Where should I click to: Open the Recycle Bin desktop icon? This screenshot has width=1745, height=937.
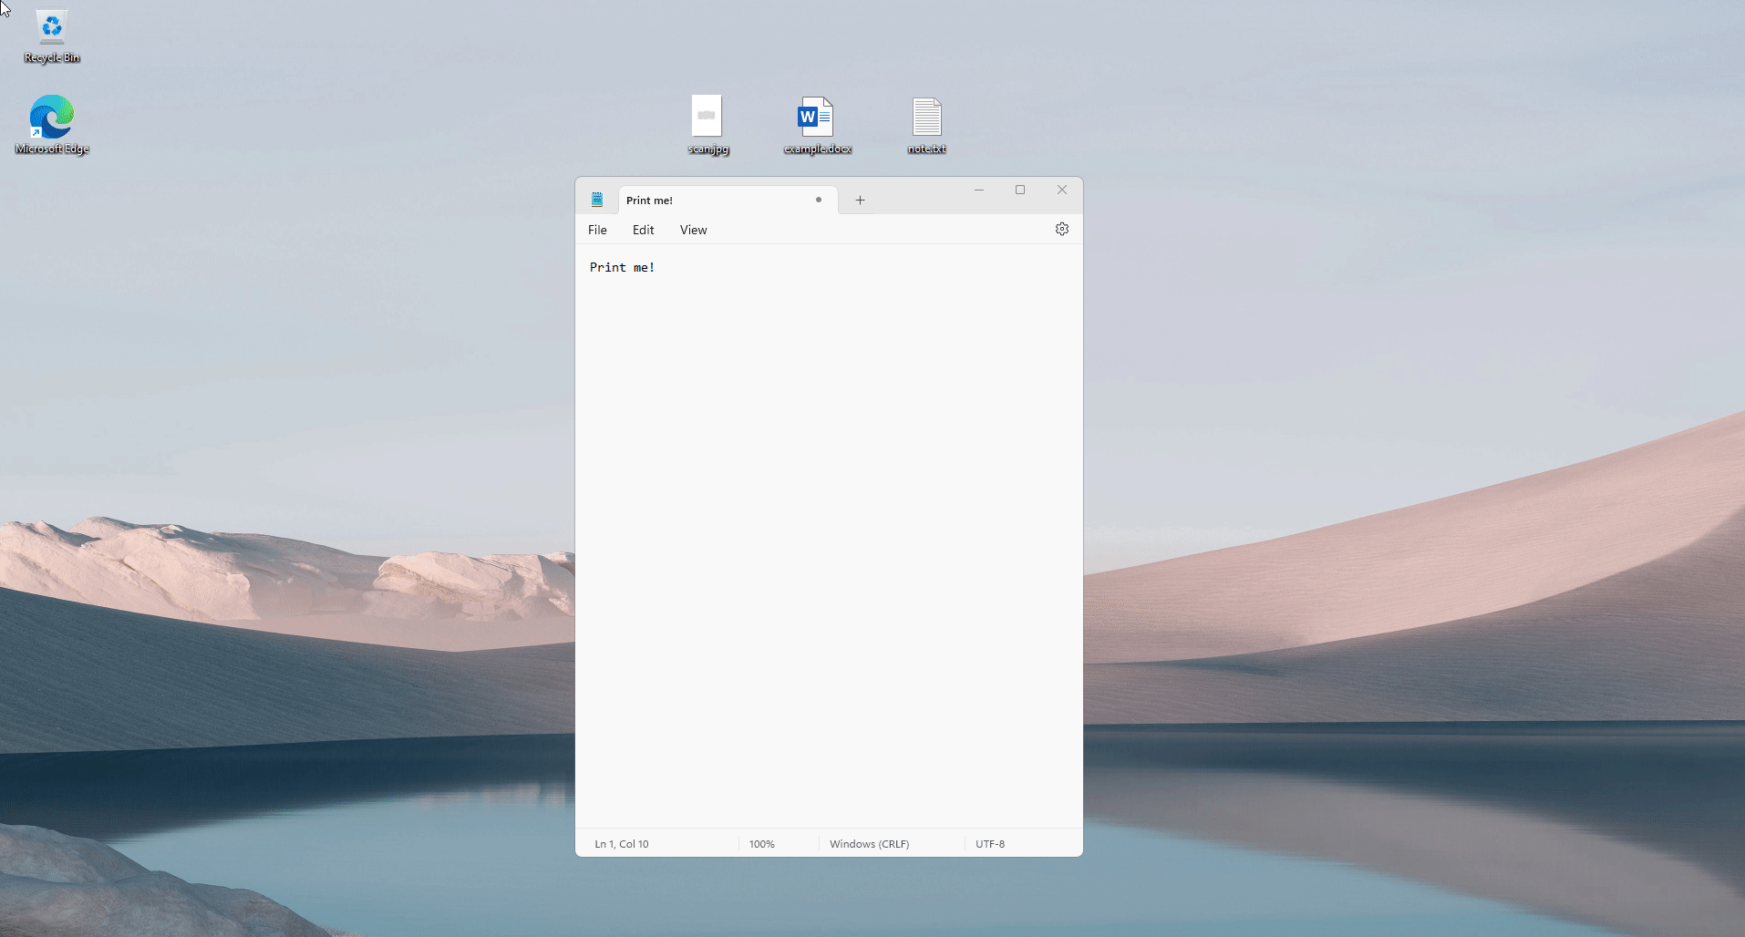[52, 36]
